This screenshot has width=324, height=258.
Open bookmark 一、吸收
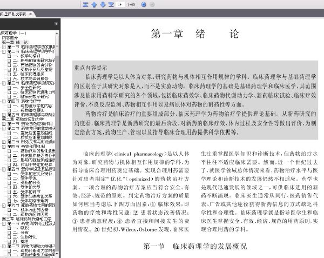coord(21,228)
